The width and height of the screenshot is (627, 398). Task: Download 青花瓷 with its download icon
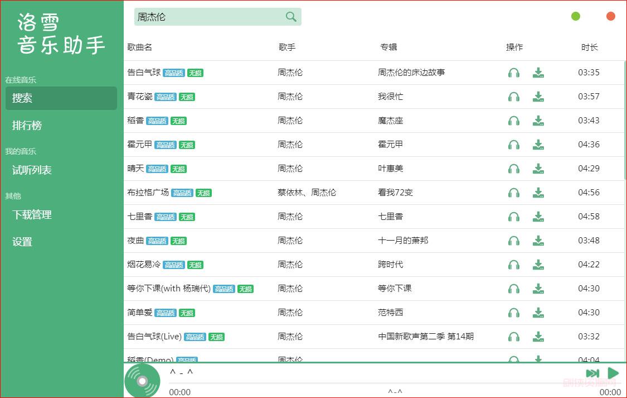coord(538,97)
